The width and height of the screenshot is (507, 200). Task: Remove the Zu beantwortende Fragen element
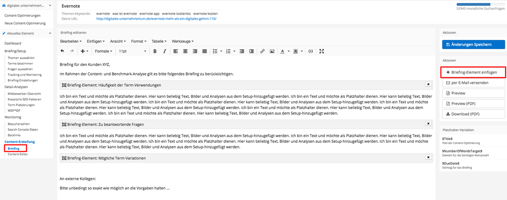428,124
